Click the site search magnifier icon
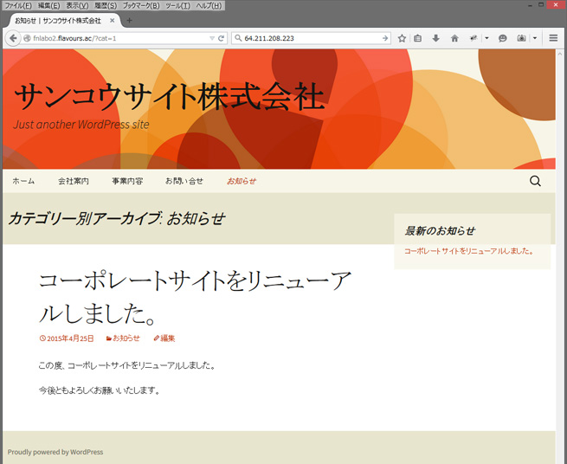 click(535, 181)
